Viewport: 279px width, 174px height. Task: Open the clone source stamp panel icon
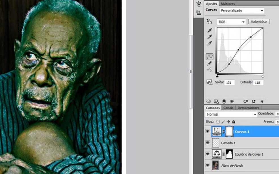pos(198,12)
